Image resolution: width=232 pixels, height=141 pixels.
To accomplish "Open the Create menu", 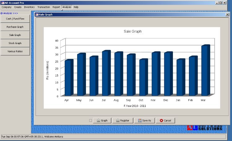I will click(x=18, y=7).
